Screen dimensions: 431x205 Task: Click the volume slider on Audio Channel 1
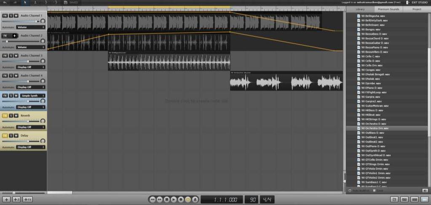tap(21, 21)
